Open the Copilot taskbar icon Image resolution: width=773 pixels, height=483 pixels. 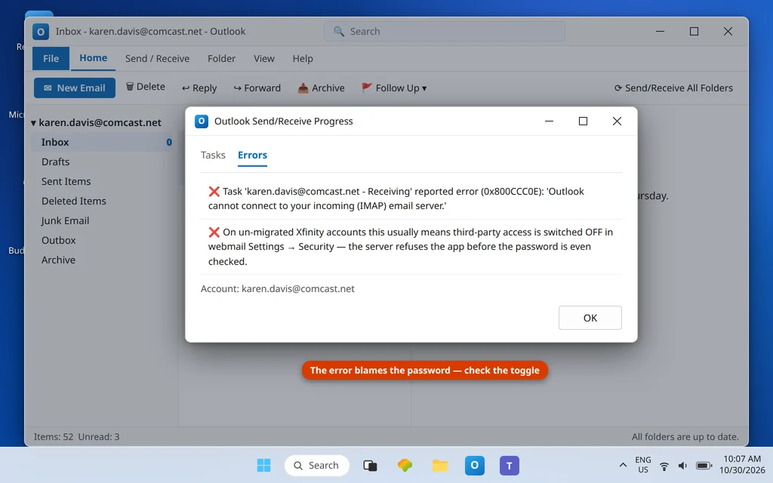coord(405,465)
